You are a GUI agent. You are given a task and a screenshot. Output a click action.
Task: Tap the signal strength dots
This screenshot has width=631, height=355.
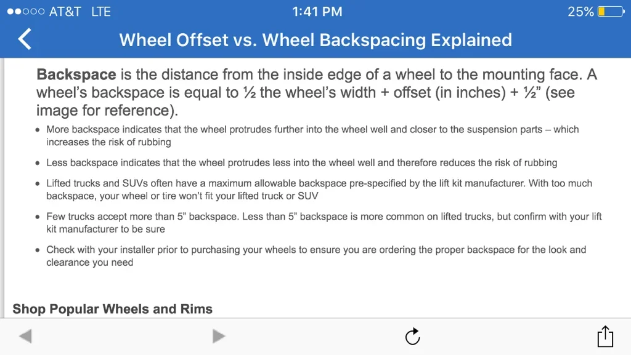[x=26, y=12]
